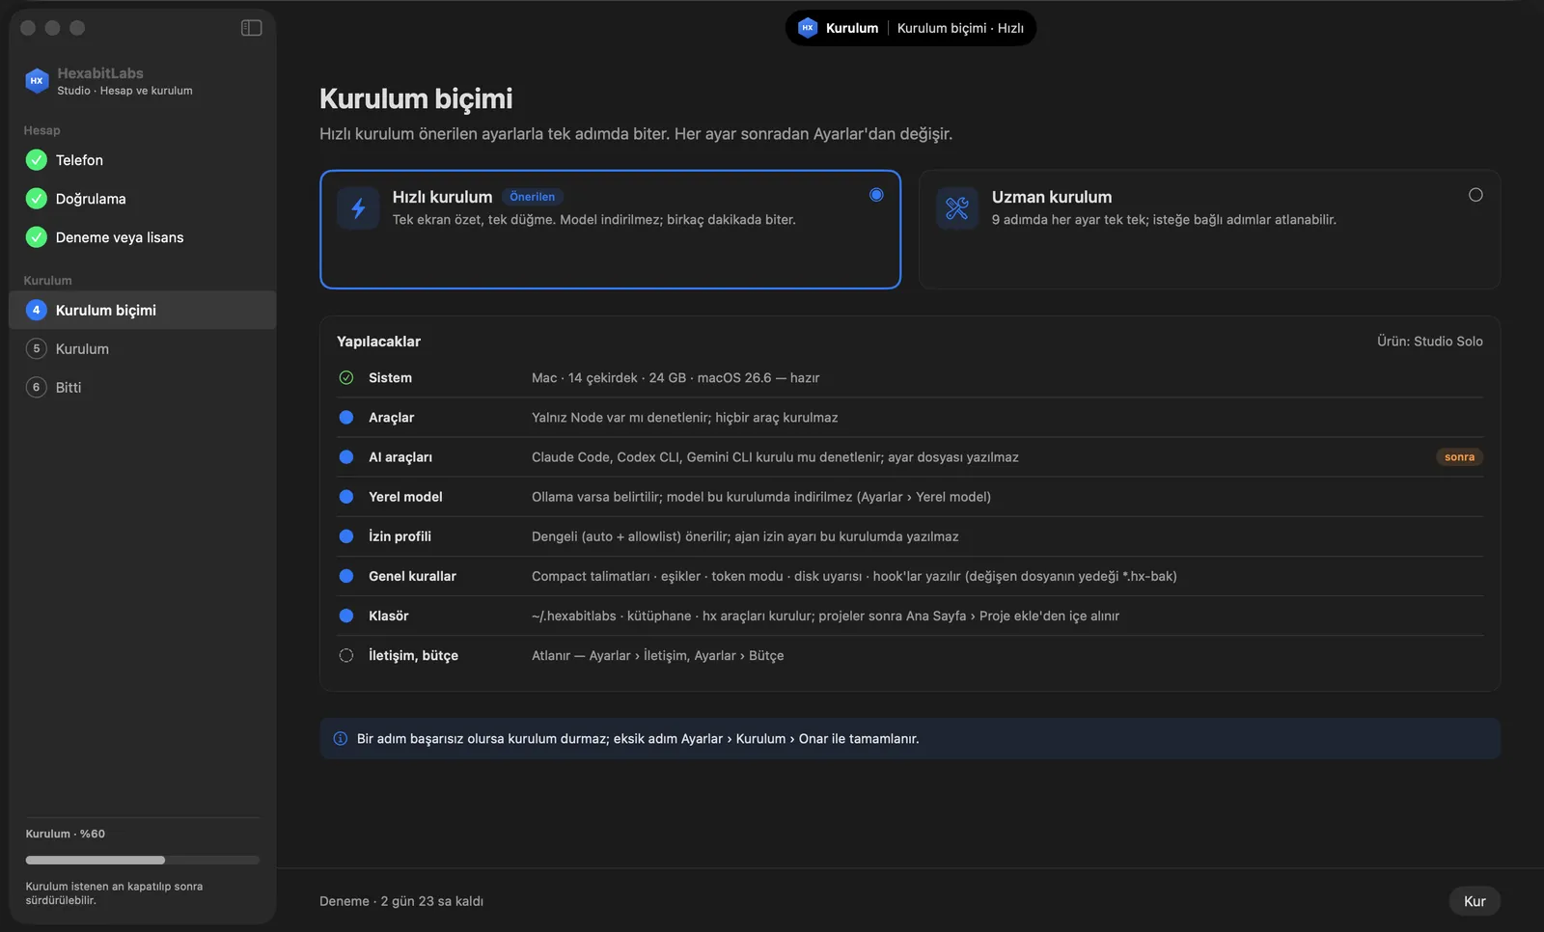Click the empty circle in İletişim, bütçe row
The width and height of the screenshot is (1544, 932).
[346, 656]
